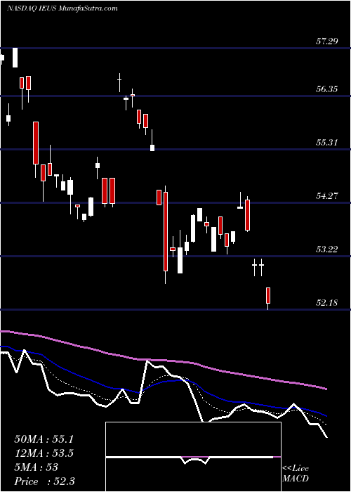
Task: Select the 55.31 price level label
Action: [326, 143]
